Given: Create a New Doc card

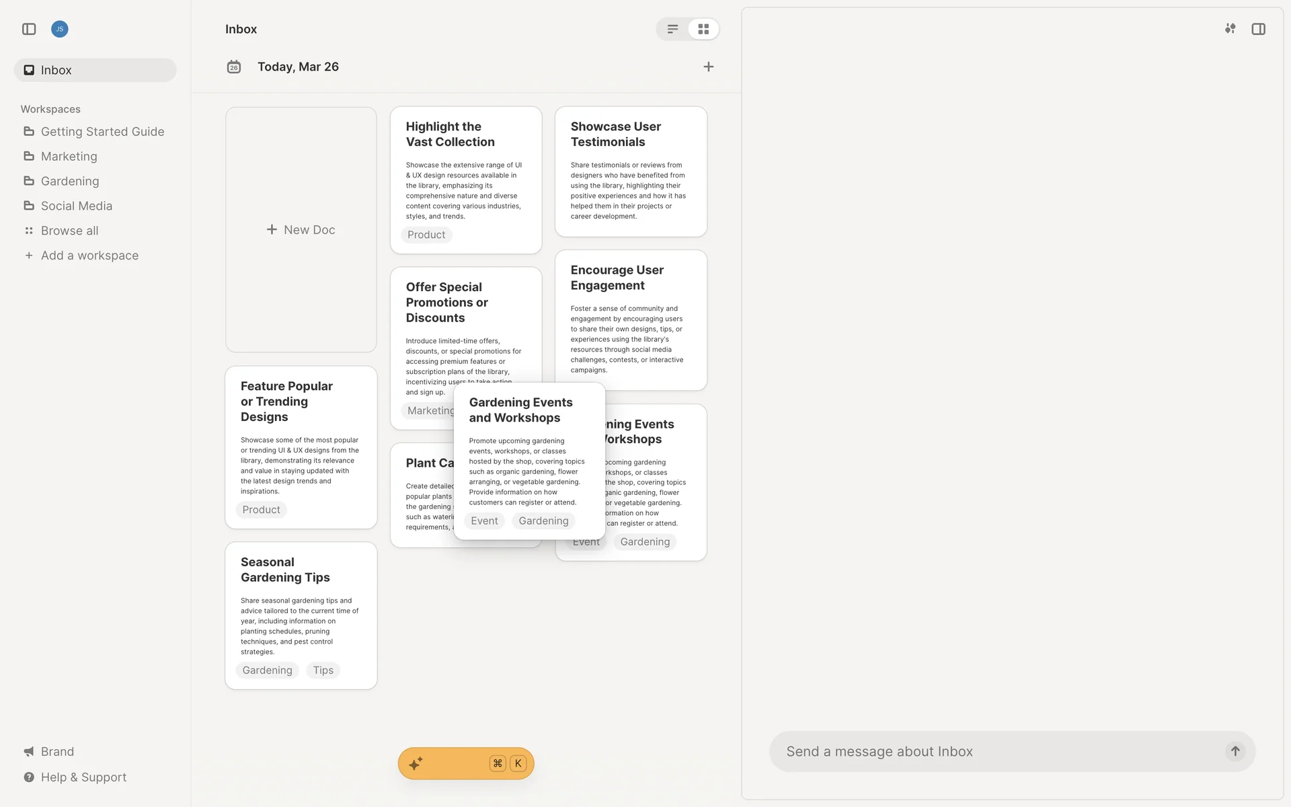Looking at the screenshot, I should tap(301, 229).
